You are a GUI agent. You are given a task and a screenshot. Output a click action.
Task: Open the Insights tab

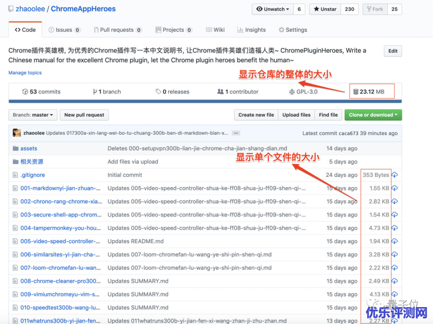(x=252, y=30)
